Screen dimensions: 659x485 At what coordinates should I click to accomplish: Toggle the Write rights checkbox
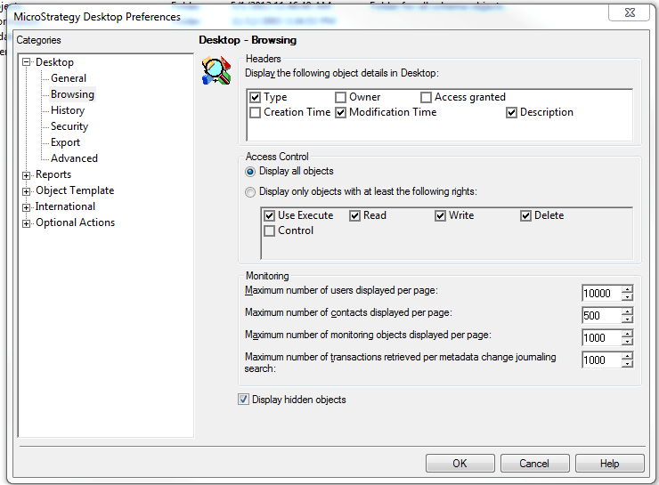(440, 216)
